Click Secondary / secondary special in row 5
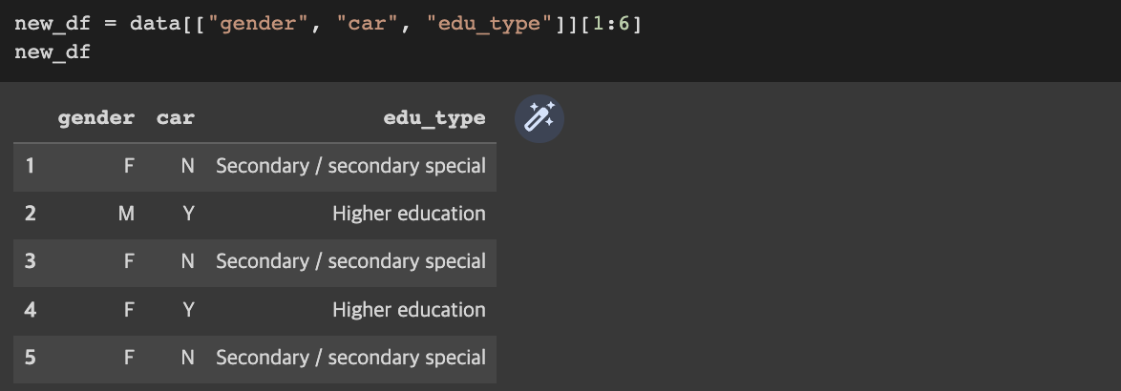The width and height of the screenshot is (1121, 391). coord(351,357)
